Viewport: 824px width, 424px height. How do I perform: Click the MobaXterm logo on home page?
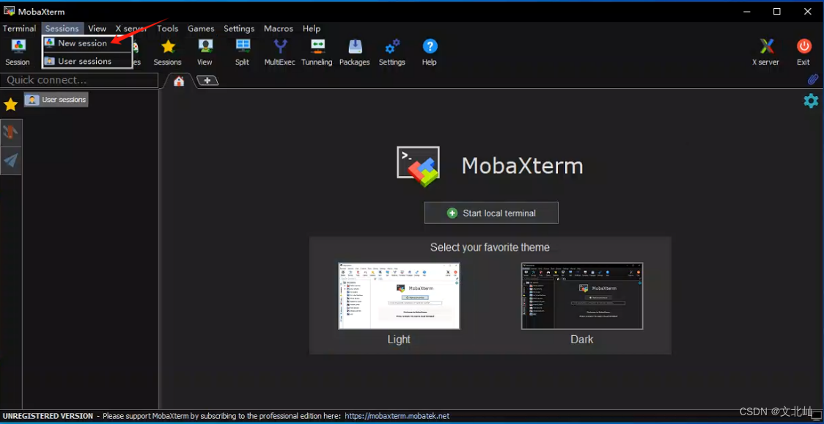pos(419,167)
